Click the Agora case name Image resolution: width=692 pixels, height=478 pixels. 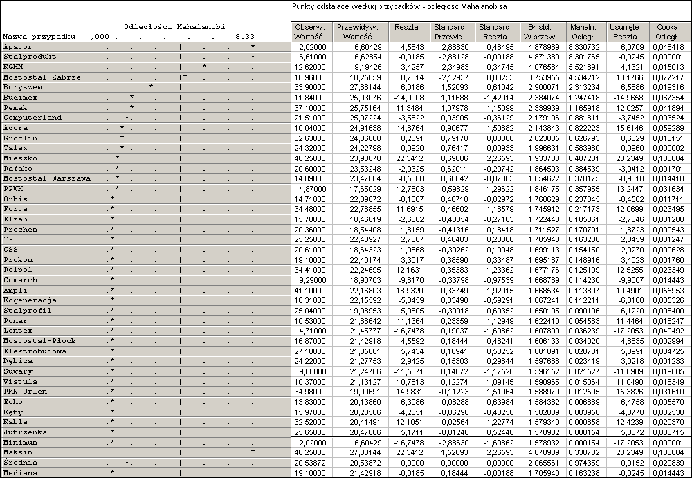(x=15, y=128)
